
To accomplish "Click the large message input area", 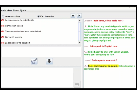I will (37, 78).
